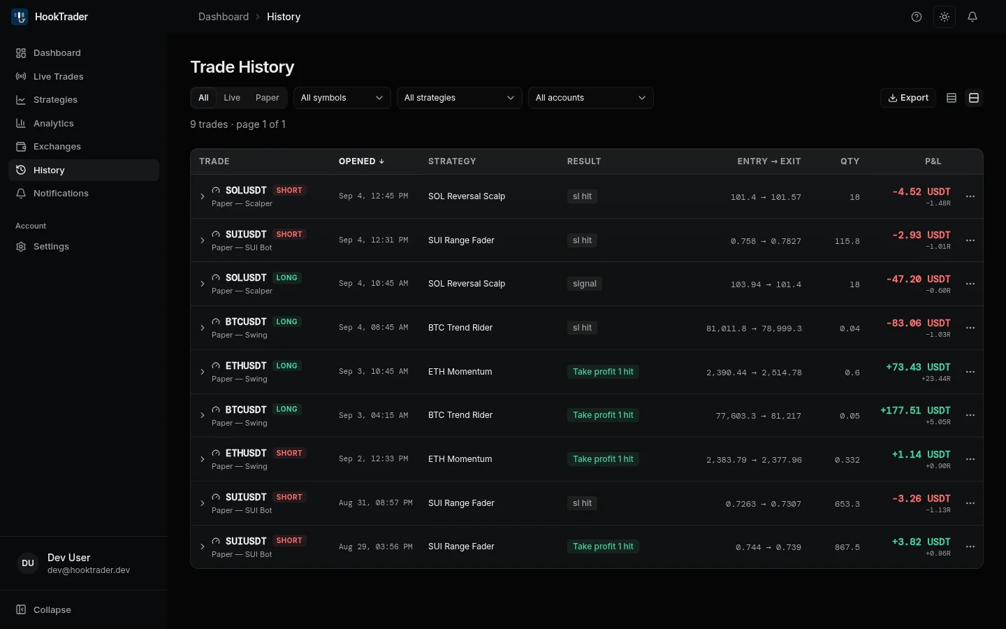The height and width of the screenshot is (629, 1006).
Task: Open Strategies from the sidebar
Action: [84, 100]
